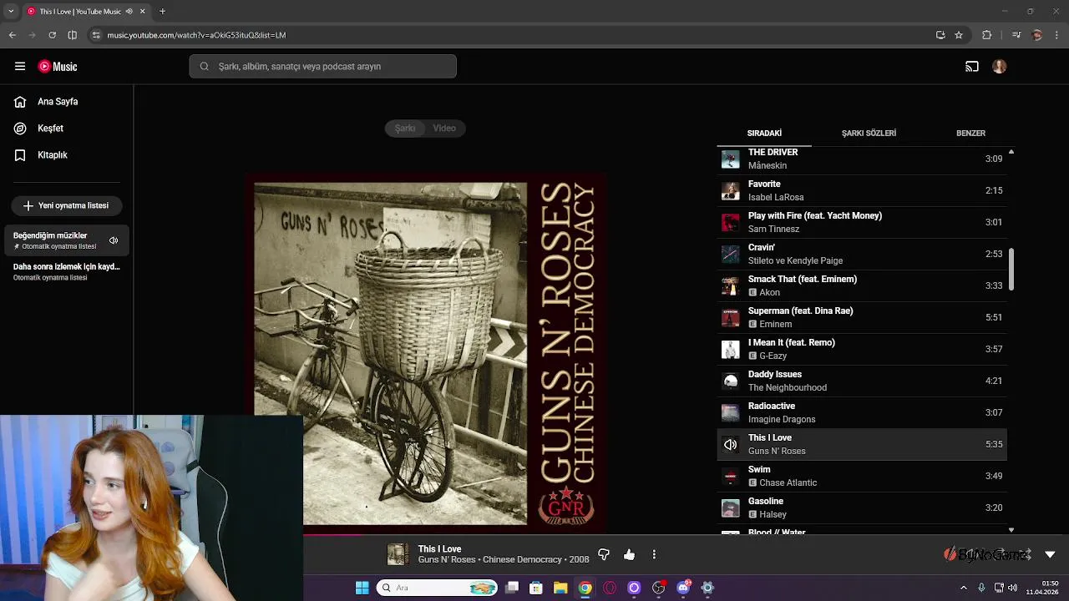Open the three-dot song options menu
The height and width of the screenshot is (601, 1069).
(x=654, y=554)
